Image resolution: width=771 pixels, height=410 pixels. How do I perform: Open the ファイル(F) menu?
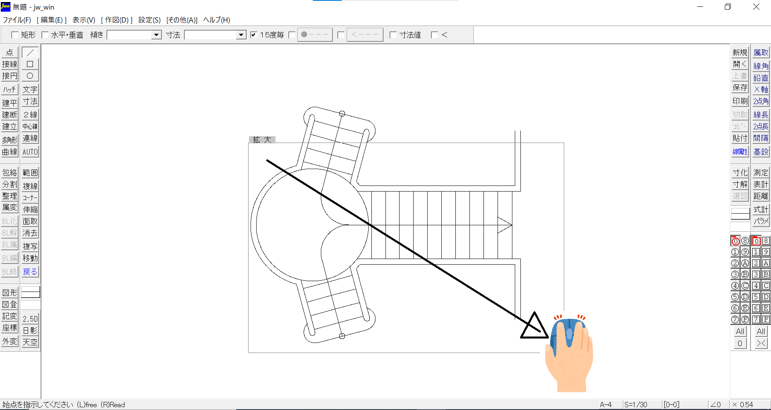click(x=17, y=20)
